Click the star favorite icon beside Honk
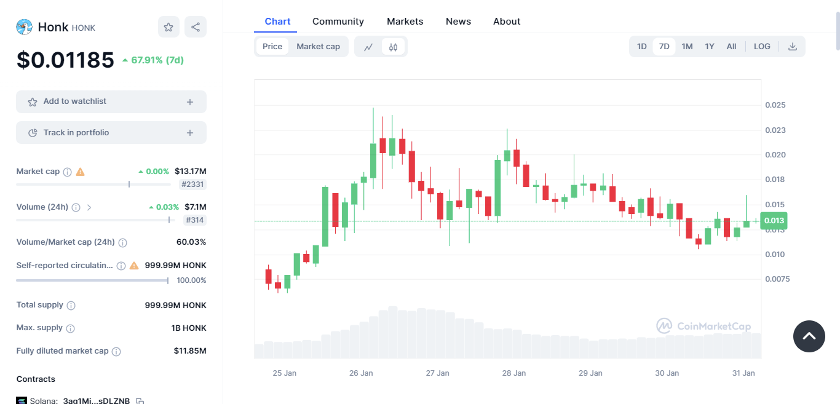The image size is (840, 404). [168, 27]
